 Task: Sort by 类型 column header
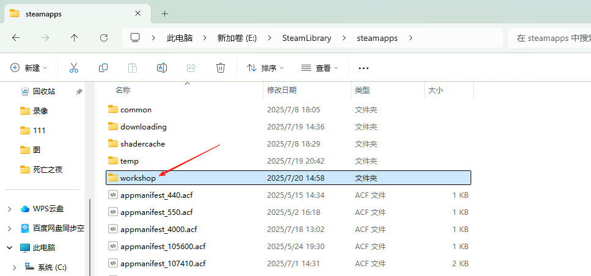pos(362,90)
